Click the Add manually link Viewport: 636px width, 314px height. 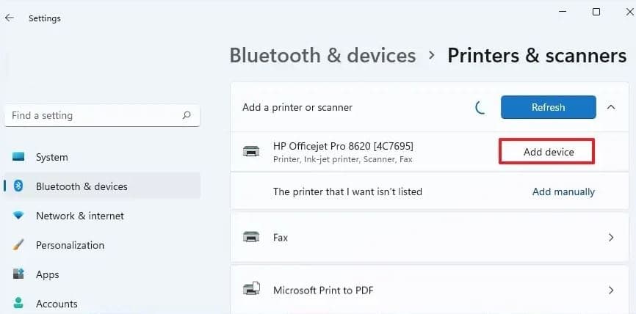tap(563, 191)
